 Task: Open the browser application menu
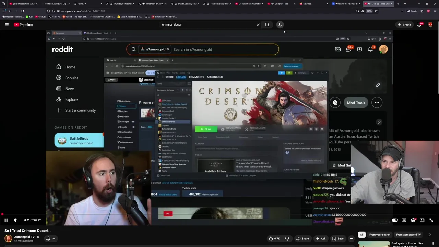coord(435,11)
